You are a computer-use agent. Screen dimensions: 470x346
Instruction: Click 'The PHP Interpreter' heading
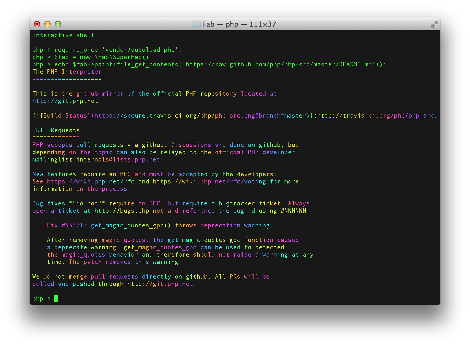click(x=67, y=72)
